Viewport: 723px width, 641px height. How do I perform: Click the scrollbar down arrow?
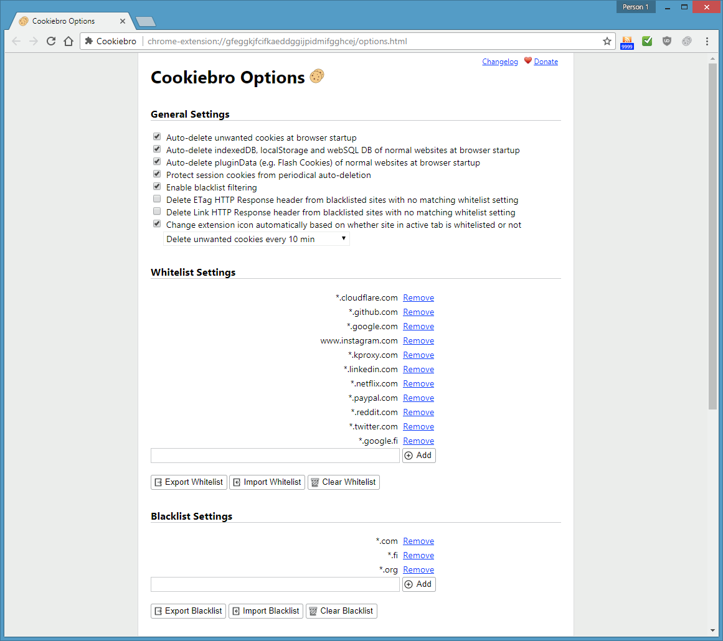712,630
